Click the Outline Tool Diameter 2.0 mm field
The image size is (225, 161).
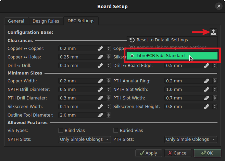coord(85,115)
